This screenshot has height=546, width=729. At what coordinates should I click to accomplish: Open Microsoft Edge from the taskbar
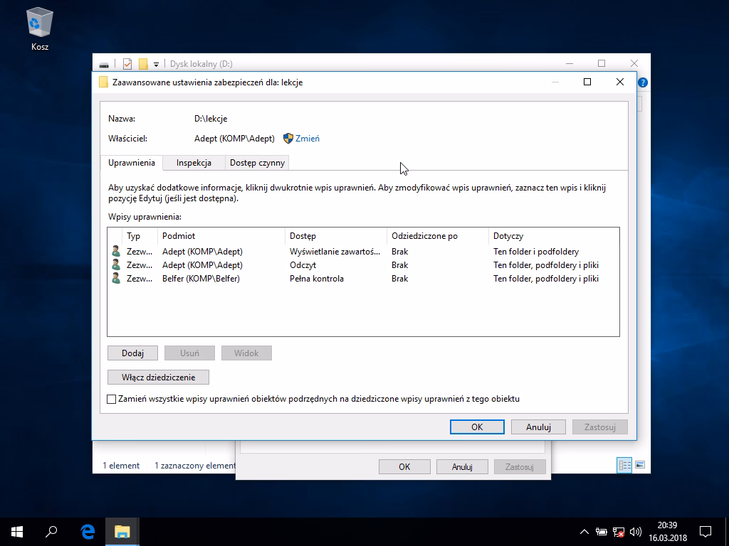(x=87, y=531)
